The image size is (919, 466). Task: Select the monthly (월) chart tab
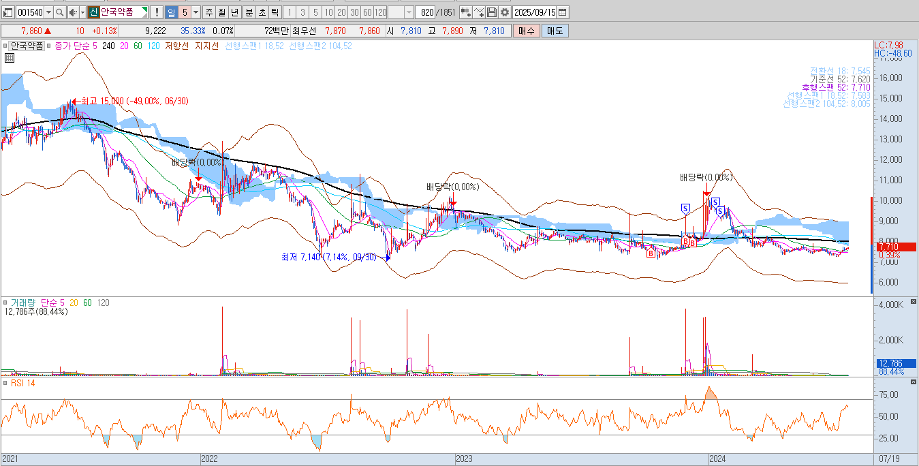coord(221,12)
